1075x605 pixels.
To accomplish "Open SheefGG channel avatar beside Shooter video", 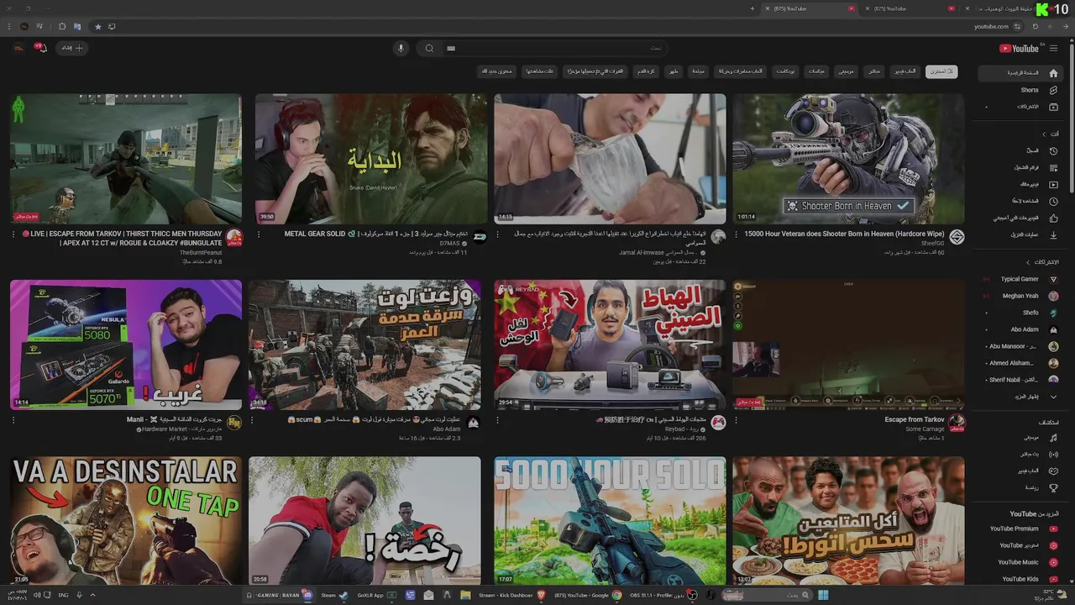I will tap(956, 238).
